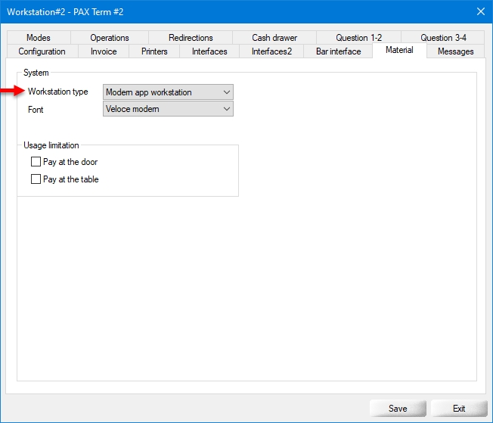Enable the Pay at the table checkbox
493x423 pixels.
pos(36,179)
